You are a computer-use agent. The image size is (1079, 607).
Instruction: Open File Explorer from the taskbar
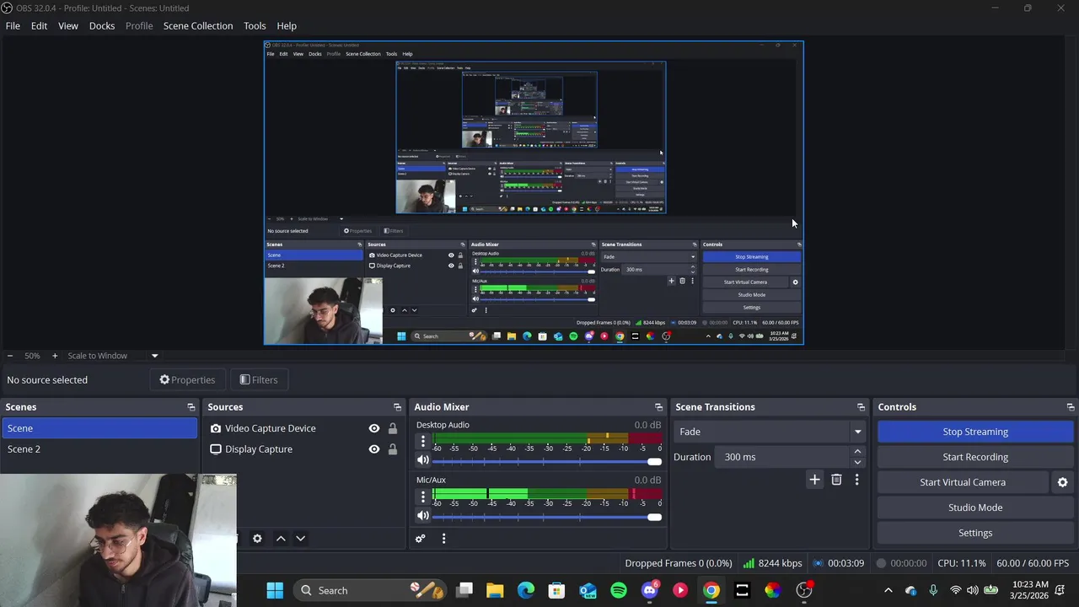pos(495,590)
